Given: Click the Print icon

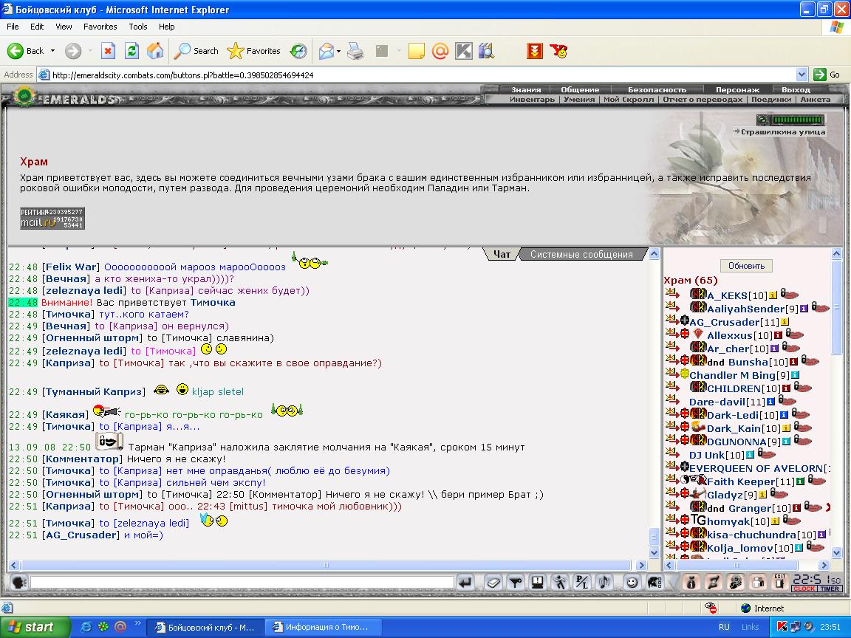Looking at the screenshot, I should (x=355, y=51).
